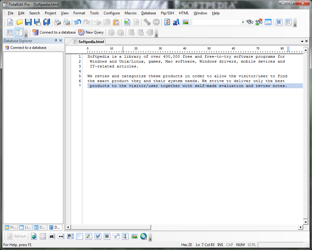
Task: Insert a text field with the ab| icon
Action: (x=52, y=236)
